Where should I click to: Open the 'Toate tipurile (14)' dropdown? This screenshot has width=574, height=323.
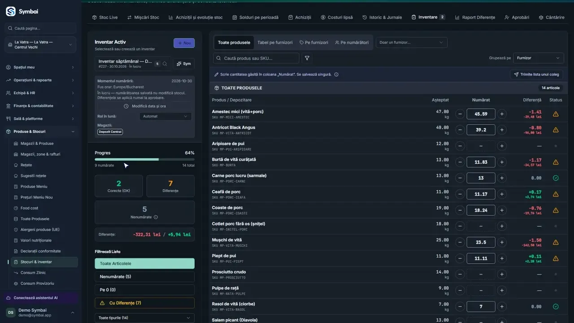tap(144, 318)
